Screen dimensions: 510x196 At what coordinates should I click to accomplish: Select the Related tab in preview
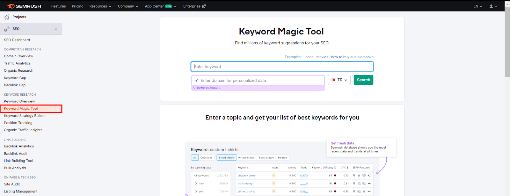pos(282,157)
